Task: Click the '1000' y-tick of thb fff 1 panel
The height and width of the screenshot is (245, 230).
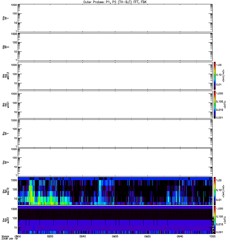Action: click(14, 5)
